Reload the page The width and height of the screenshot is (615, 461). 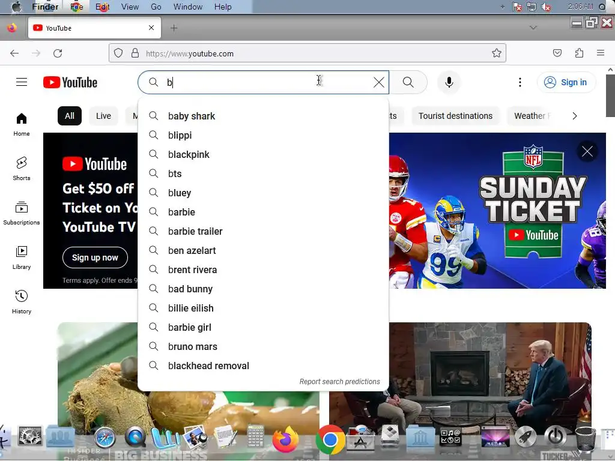pos(58,53)
